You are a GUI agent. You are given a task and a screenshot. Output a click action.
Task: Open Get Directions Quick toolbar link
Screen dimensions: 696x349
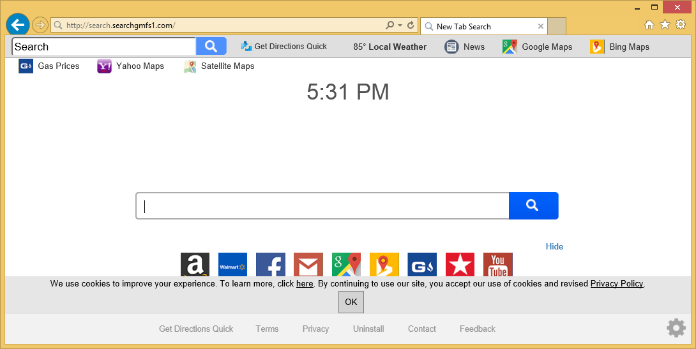click(x=284, y=46)
